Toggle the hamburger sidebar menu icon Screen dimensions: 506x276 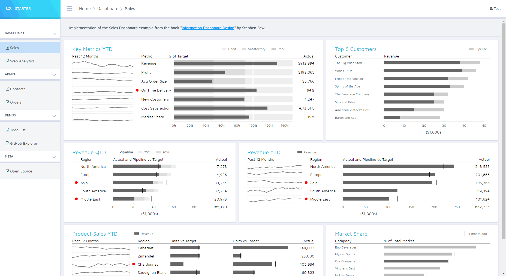69,8
